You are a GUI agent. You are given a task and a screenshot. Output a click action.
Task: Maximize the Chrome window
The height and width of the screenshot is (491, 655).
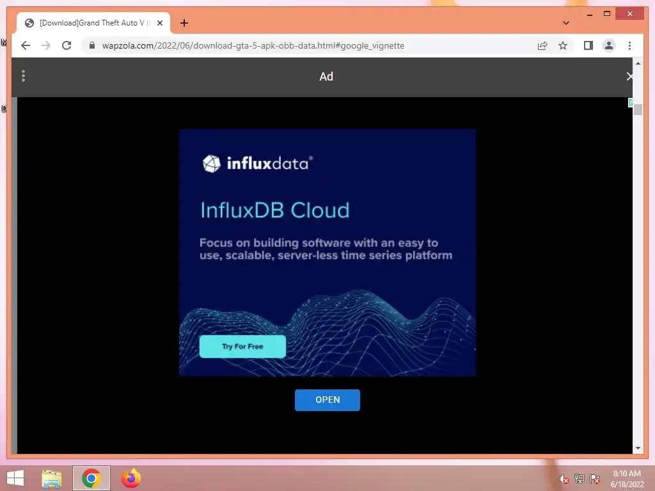click(x=607, y=14)
